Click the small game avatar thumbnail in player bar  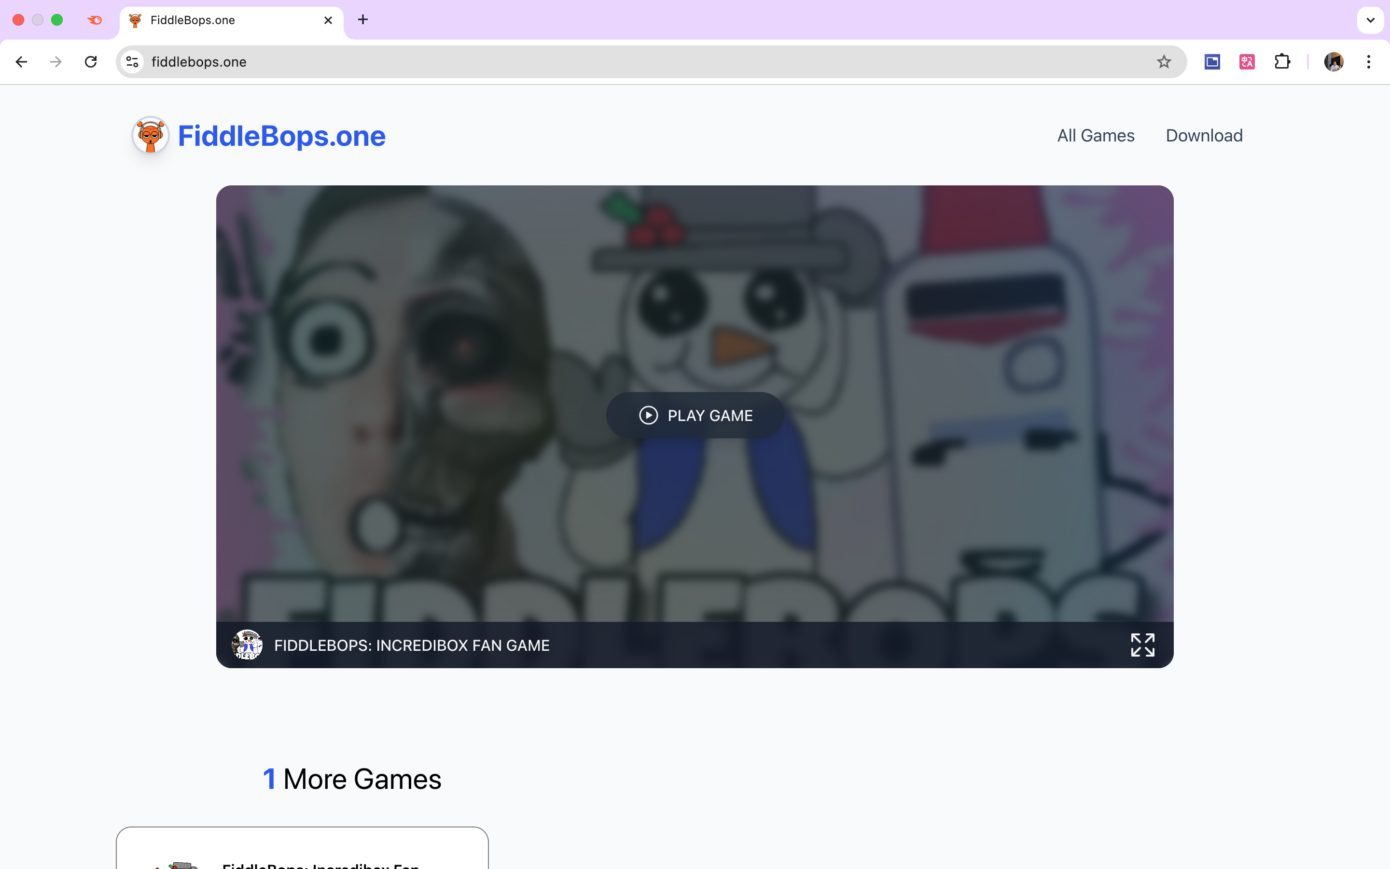pos(247,645)
